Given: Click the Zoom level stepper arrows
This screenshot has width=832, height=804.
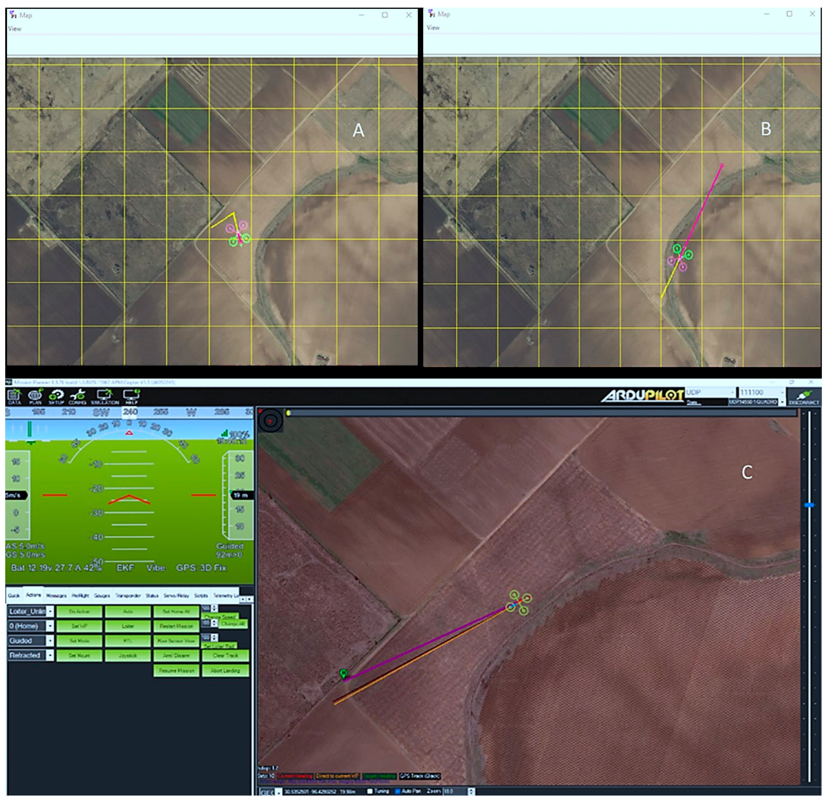Looking at the screenshot, I should click(471, 792).
